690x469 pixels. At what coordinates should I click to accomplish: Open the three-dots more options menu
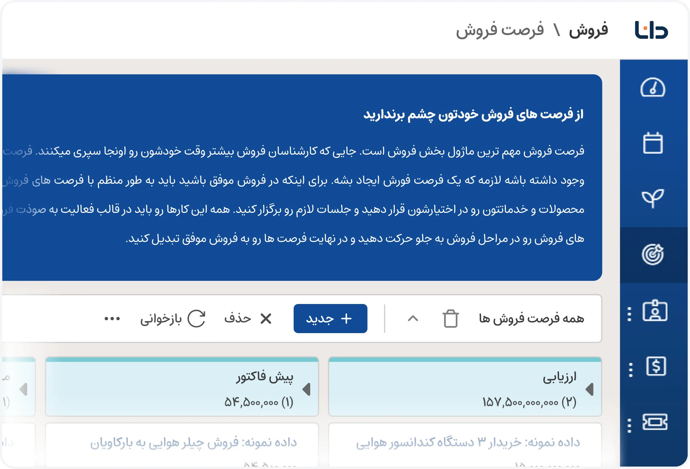pos(112,319)
